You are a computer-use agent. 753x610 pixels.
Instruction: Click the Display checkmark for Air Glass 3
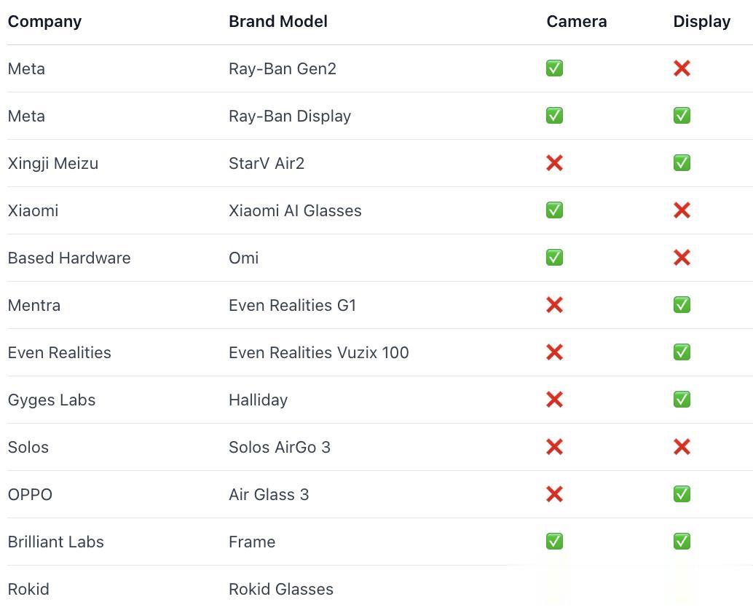click(682, 494)
